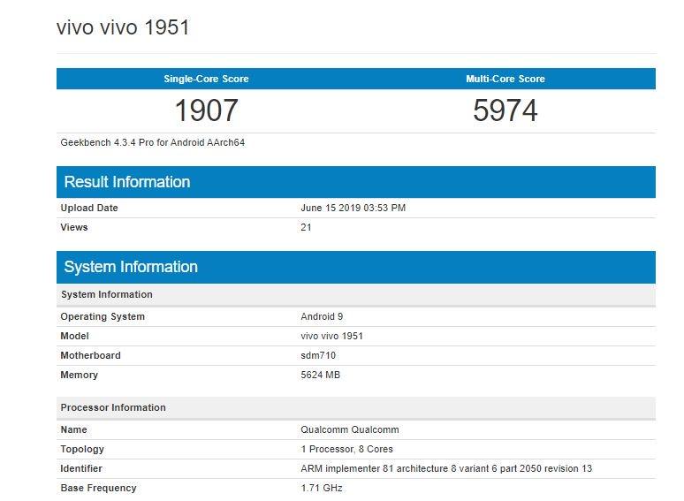Select the frequency value '1.71 GHz'
The height and width of the screenshot is (501, 684).
(x=322, y=488)
